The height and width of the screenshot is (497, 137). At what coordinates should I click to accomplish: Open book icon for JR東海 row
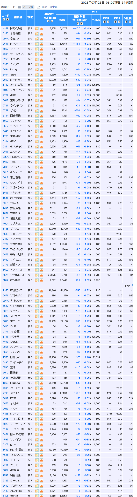[37, 470]
